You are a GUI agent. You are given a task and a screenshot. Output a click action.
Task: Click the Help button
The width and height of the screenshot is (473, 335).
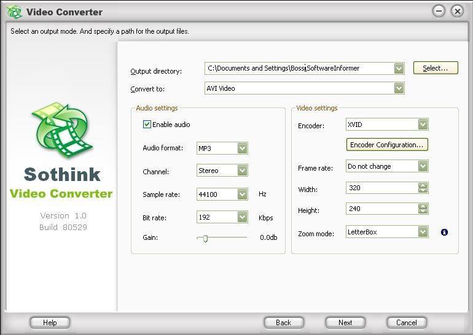coord(50,323)
